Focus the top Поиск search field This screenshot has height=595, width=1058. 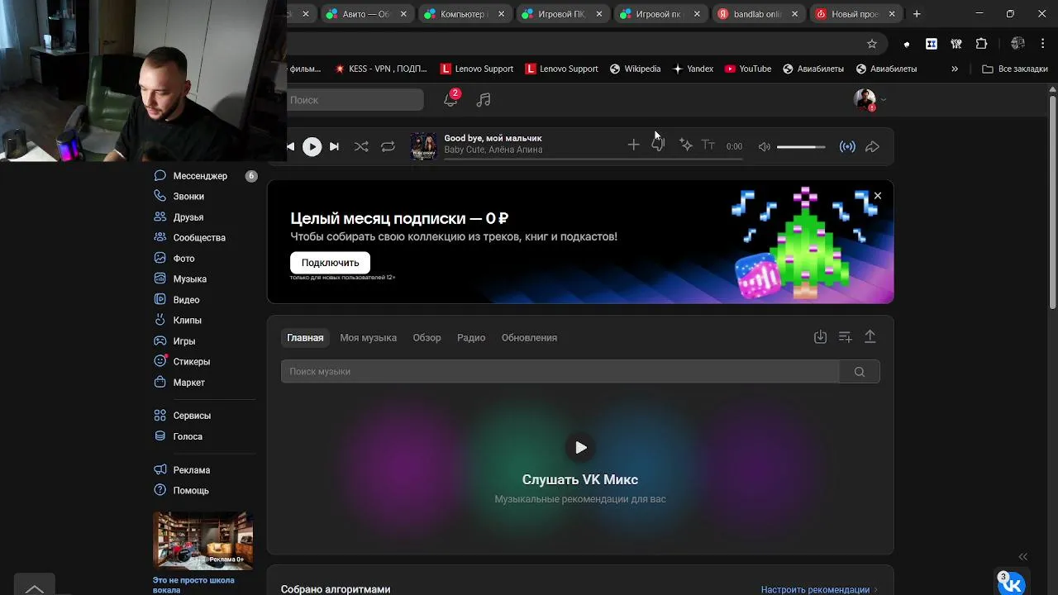pyautogui.click(x=355, y=100)
